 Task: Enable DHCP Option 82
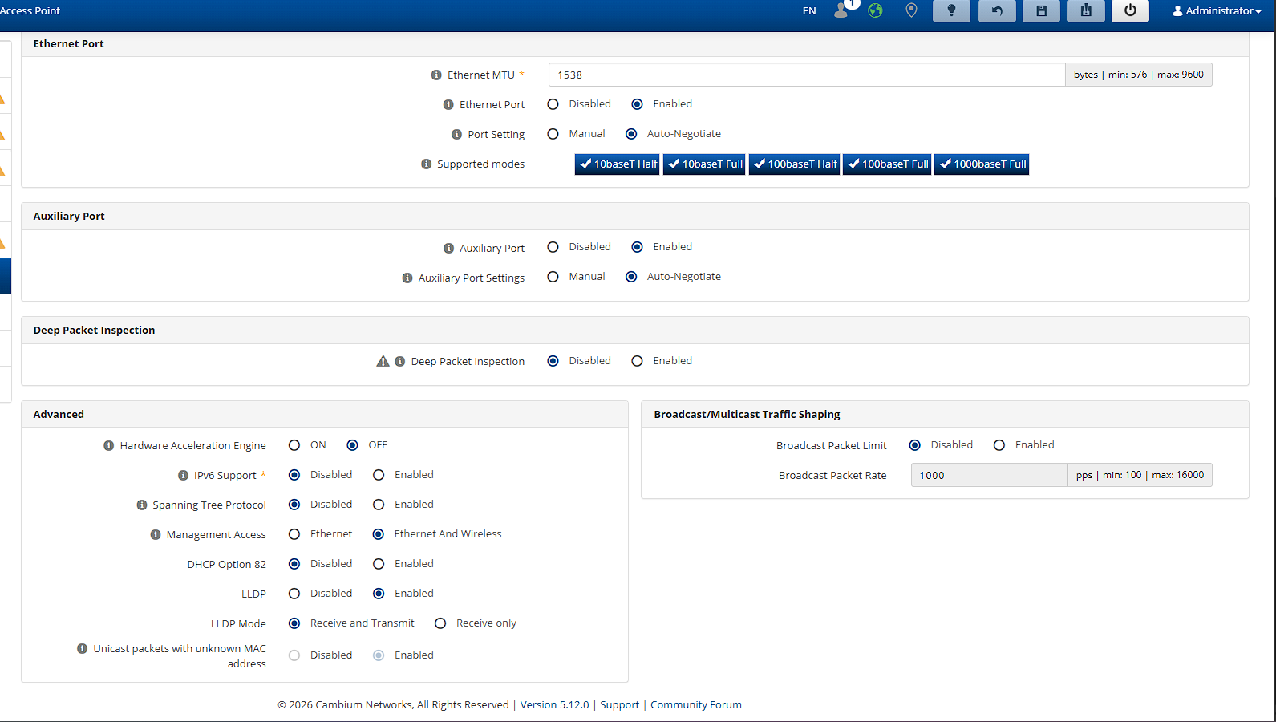[379, 564]
